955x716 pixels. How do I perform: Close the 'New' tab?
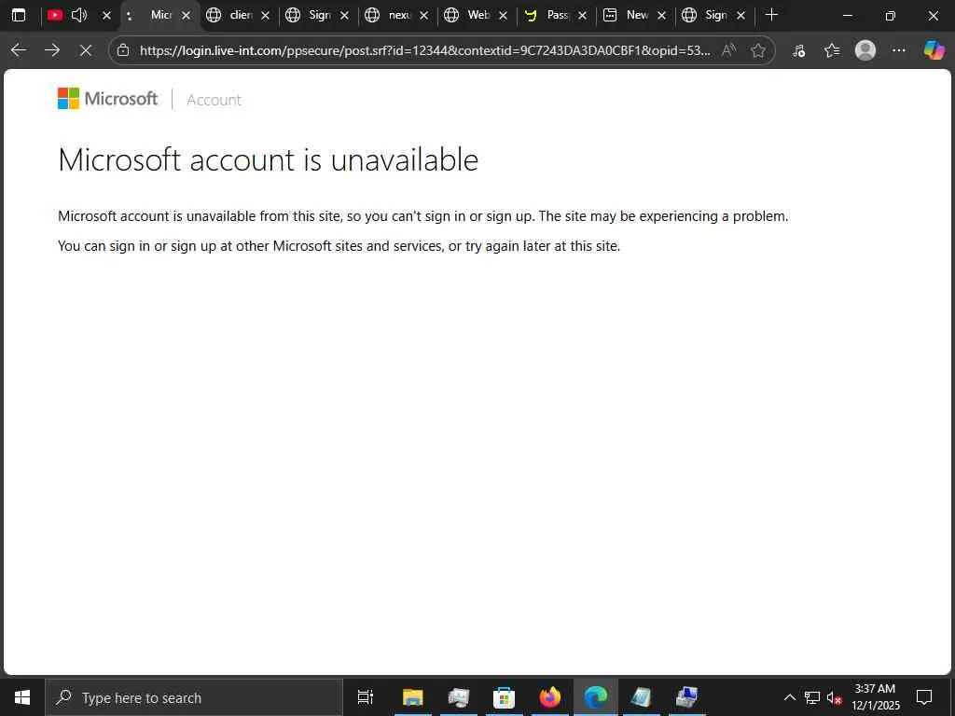tap(661, 15)
